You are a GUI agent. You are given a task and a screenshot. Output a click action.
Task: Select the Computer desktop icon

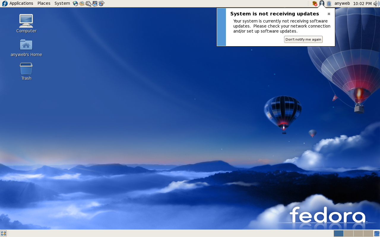pos(26,23)
